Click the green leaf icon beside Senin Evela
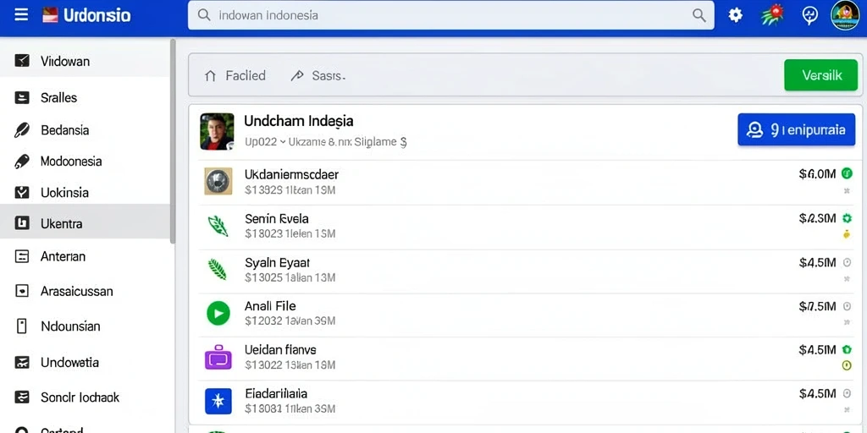This screenshot has height=433, width=867. click(x=218, y=226)
